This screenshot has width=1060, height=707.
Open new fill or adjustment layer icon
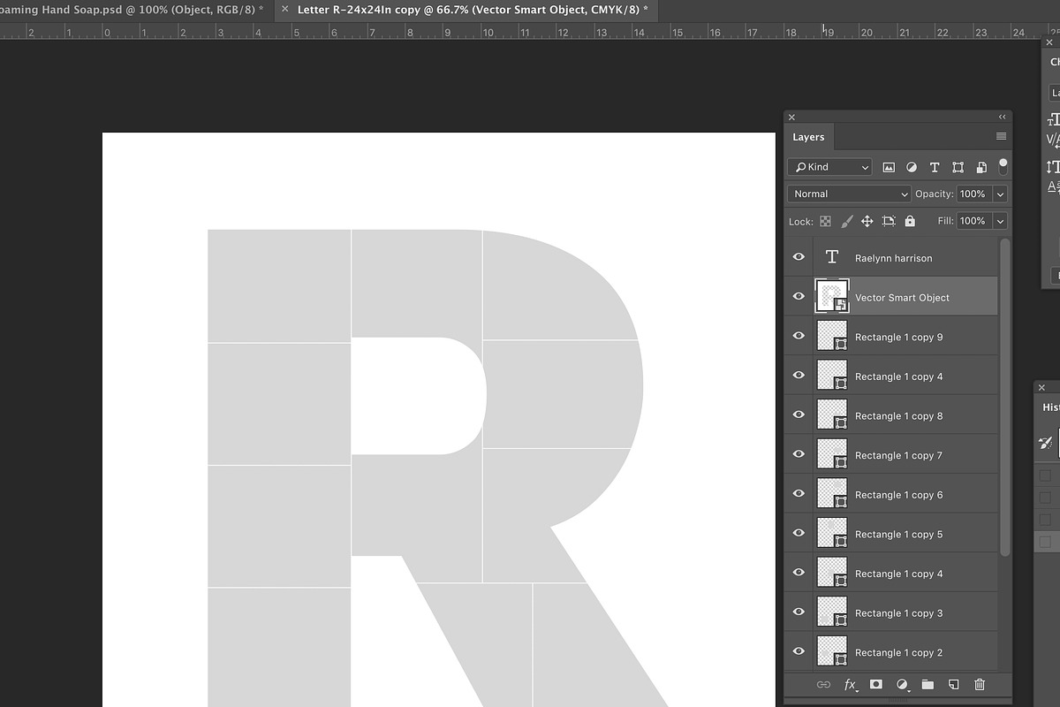coord(902,684)
